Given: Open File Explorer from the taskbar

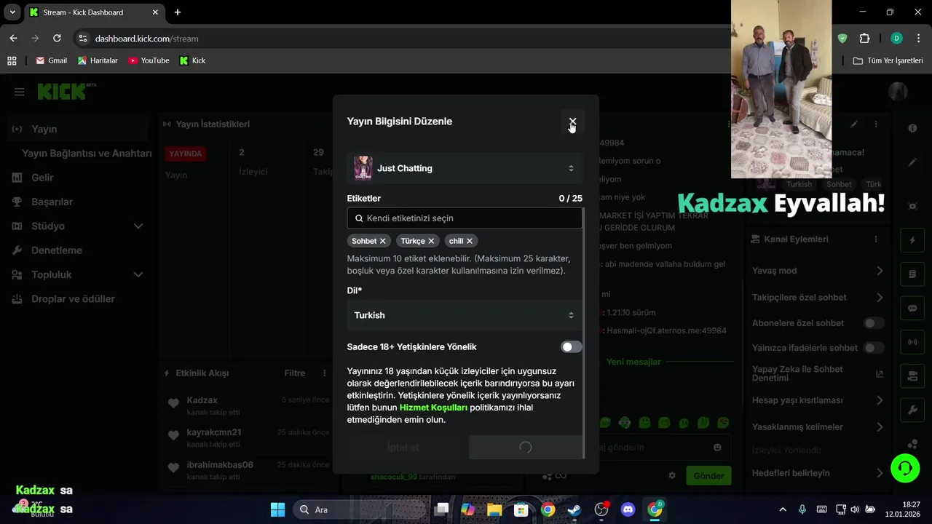Looking at the screenshot, I should [494, 509].
